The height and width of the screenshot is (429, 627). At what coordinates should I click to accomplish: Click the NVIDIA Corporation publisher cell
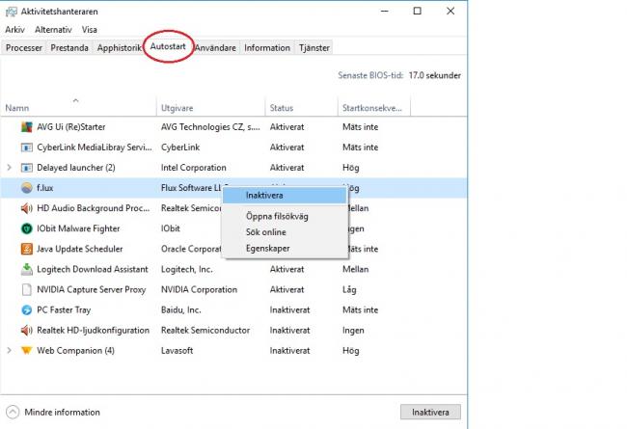(199, 289)
